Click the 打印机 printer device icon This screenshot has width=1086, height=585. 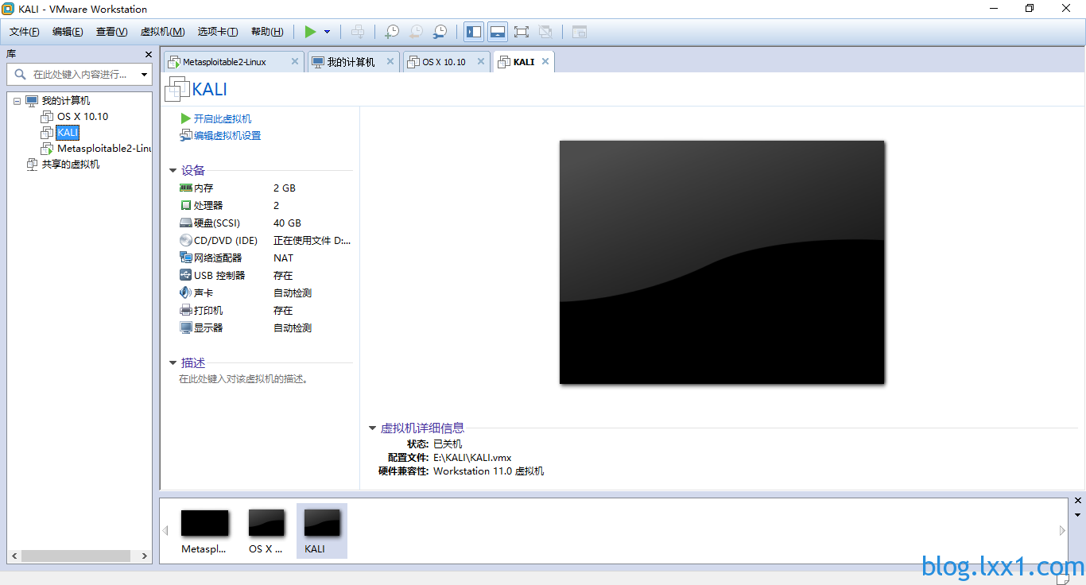[x=186, y=311]
